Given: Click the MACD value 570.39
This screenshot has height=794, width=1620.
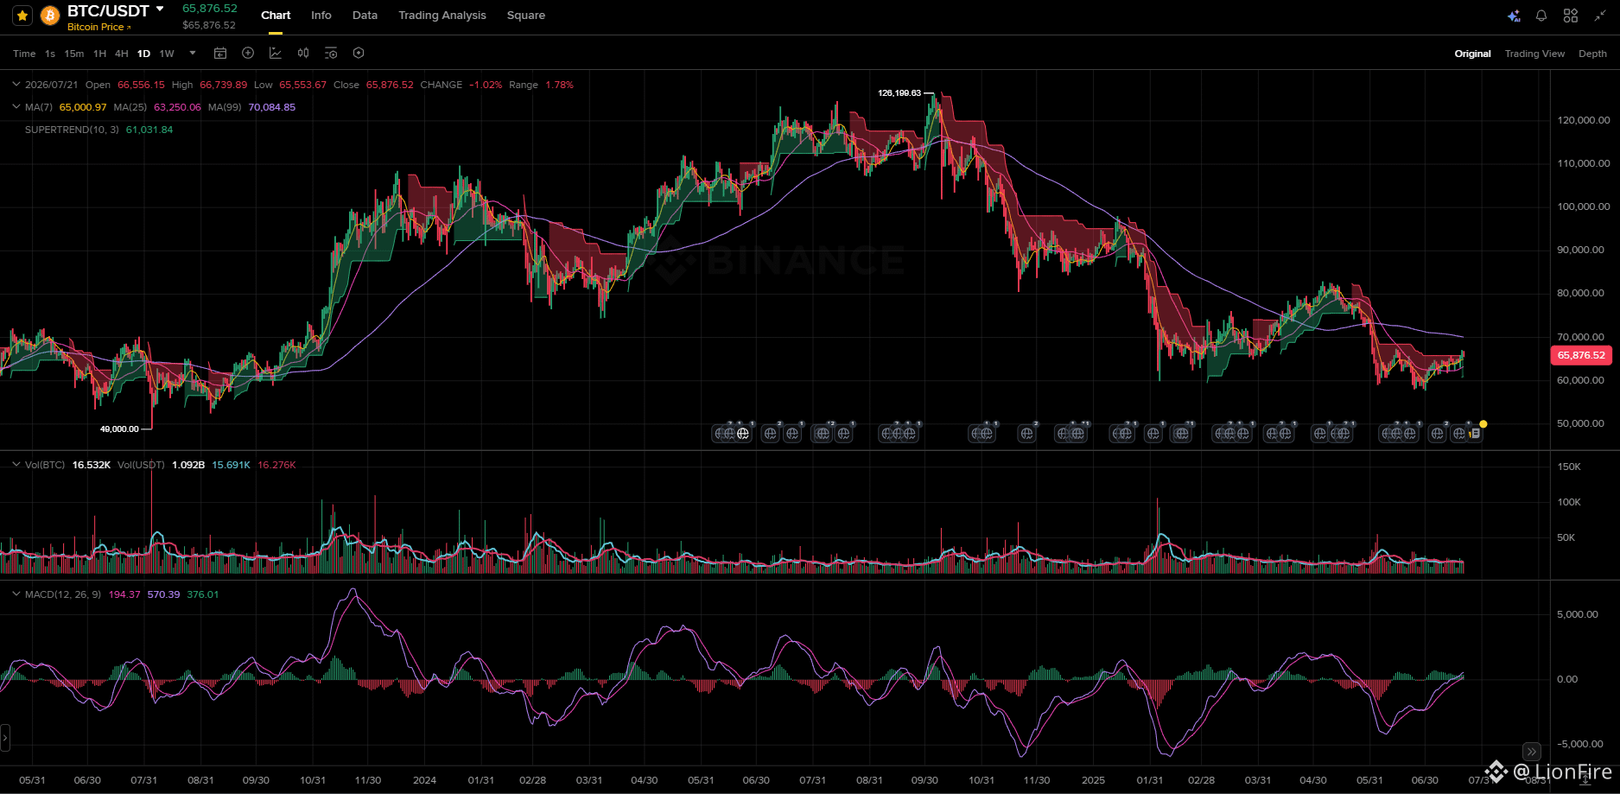Looking at the screenshot, I should pos(163,594).
